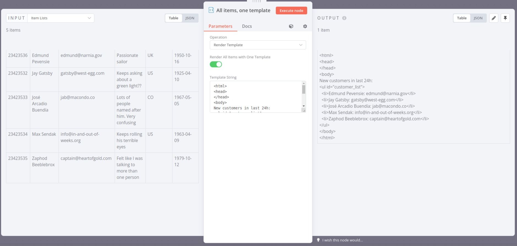This screenshot has width=517, height=246.
Task: Disable Render All Items with One Template
Action: (x=216, y=64)
